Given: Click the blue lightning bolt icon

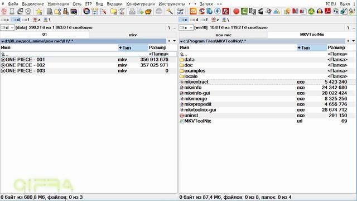Looking at the screenshot, I should click(218, 11).
